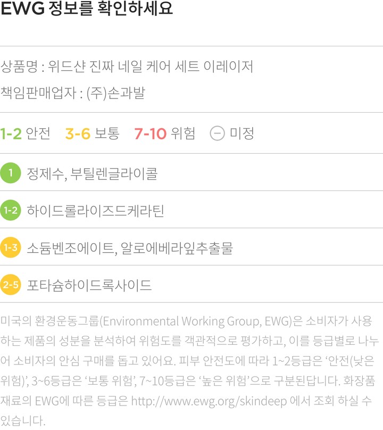
Task: Click the yellow 2-5 grade badge
Action: (11, 285)
